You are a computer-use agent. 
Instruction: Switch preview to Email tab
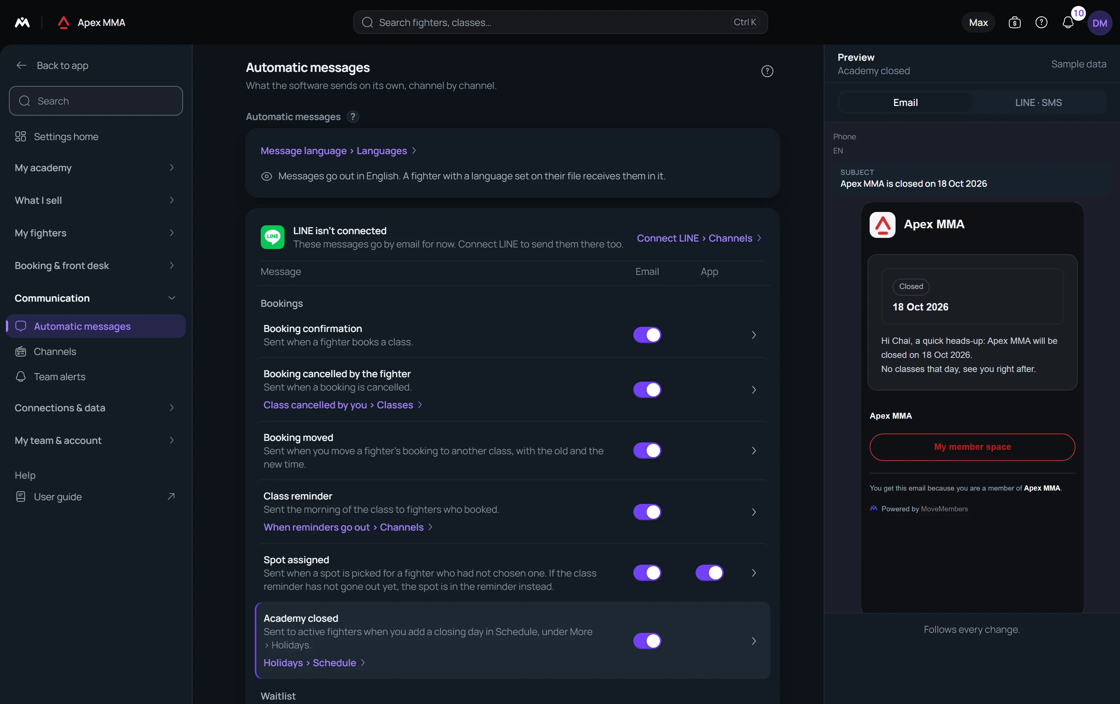pyautogui.click(x=905, y=102)
